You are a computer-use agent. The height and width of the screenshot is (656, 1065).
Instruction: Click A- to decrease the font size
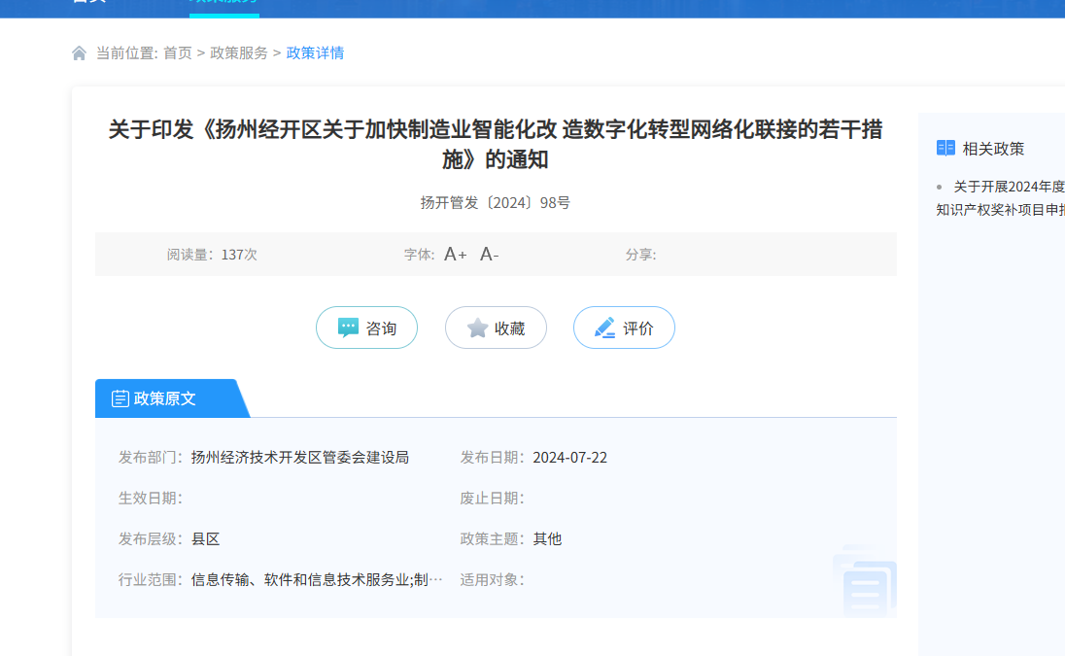coord(487,254)
